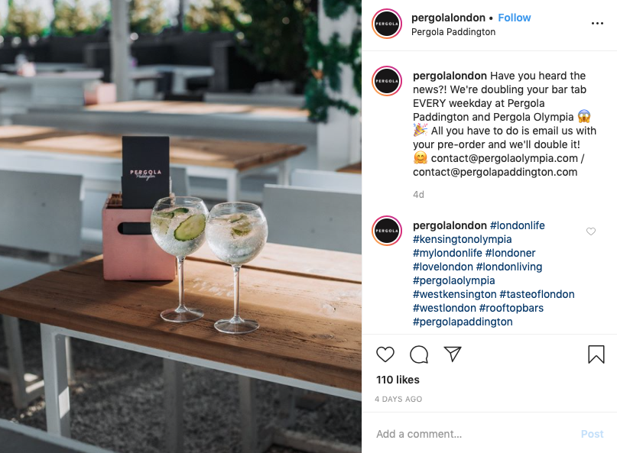Open the three-dot more options menu
This screenshot has height=453, width=617.
(x=597, y=24)
